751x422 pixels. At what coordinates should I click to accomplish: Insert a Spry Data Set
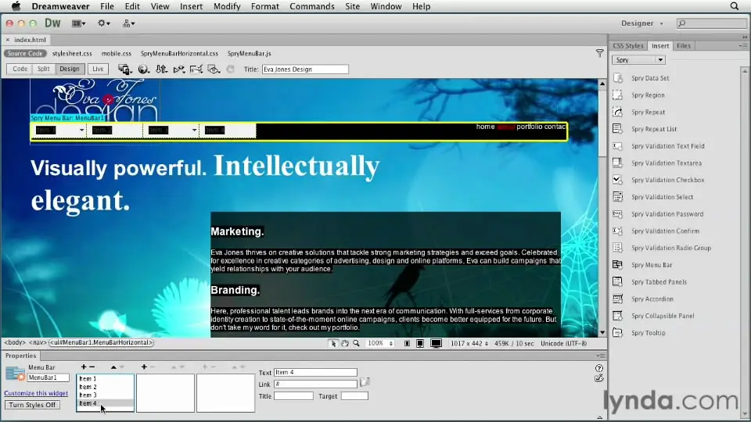tap(649, 78)
